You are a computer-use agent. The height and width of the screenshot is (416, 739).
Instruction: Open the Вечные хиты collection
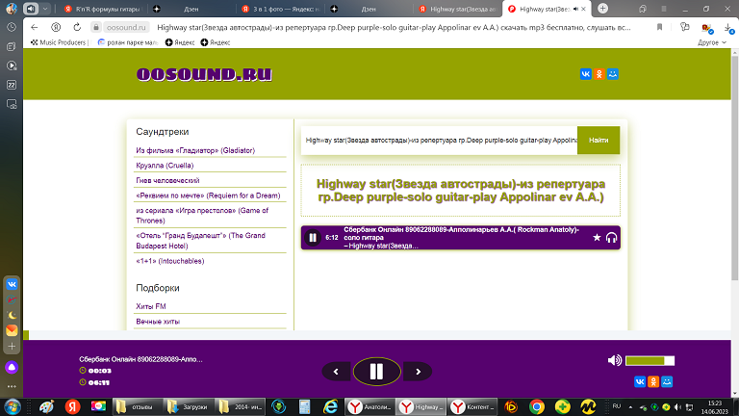(x=158, y=322)
